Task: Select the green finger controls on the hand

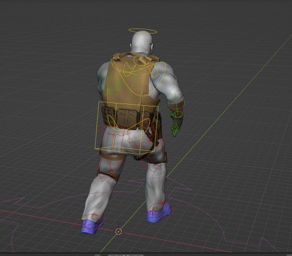Action: [175, 130]
